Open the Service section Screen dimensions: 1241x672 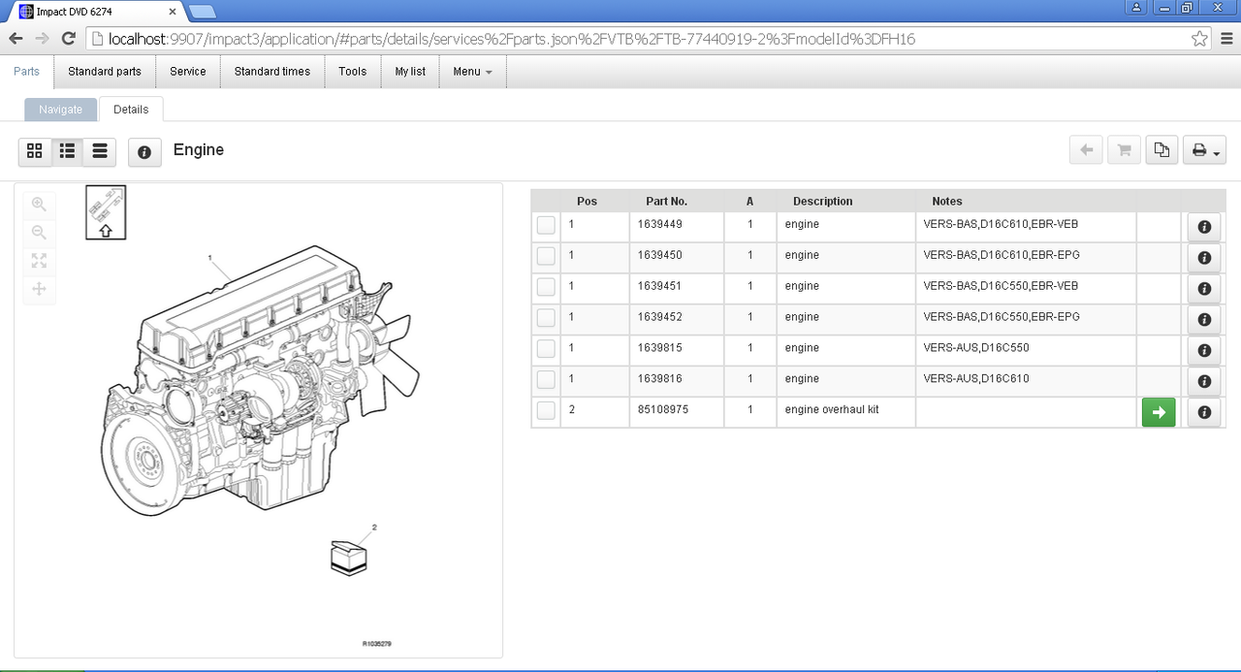pyautogui.click(x=188, y=72)
